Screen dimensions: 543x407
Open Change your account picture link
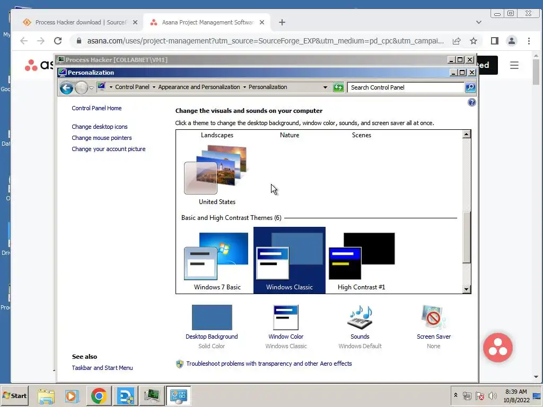(x=108, y=149)
